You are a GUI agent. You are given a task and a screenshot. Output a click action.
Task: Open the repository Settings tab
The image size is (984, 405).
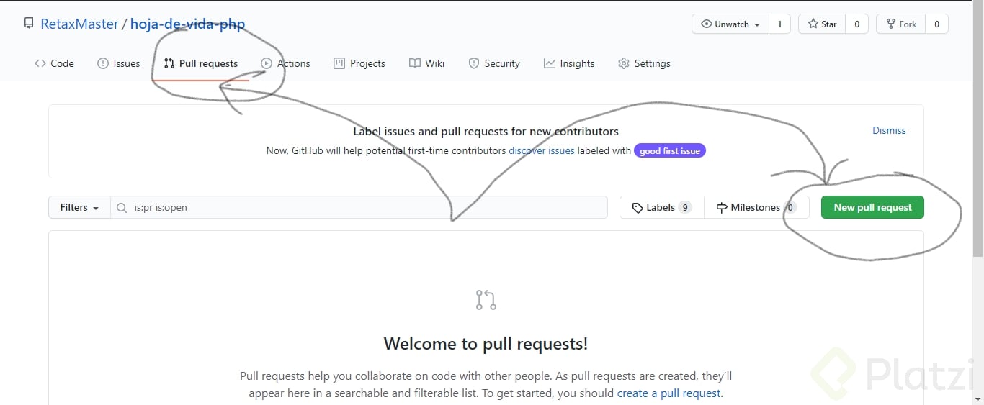(644, 63)
